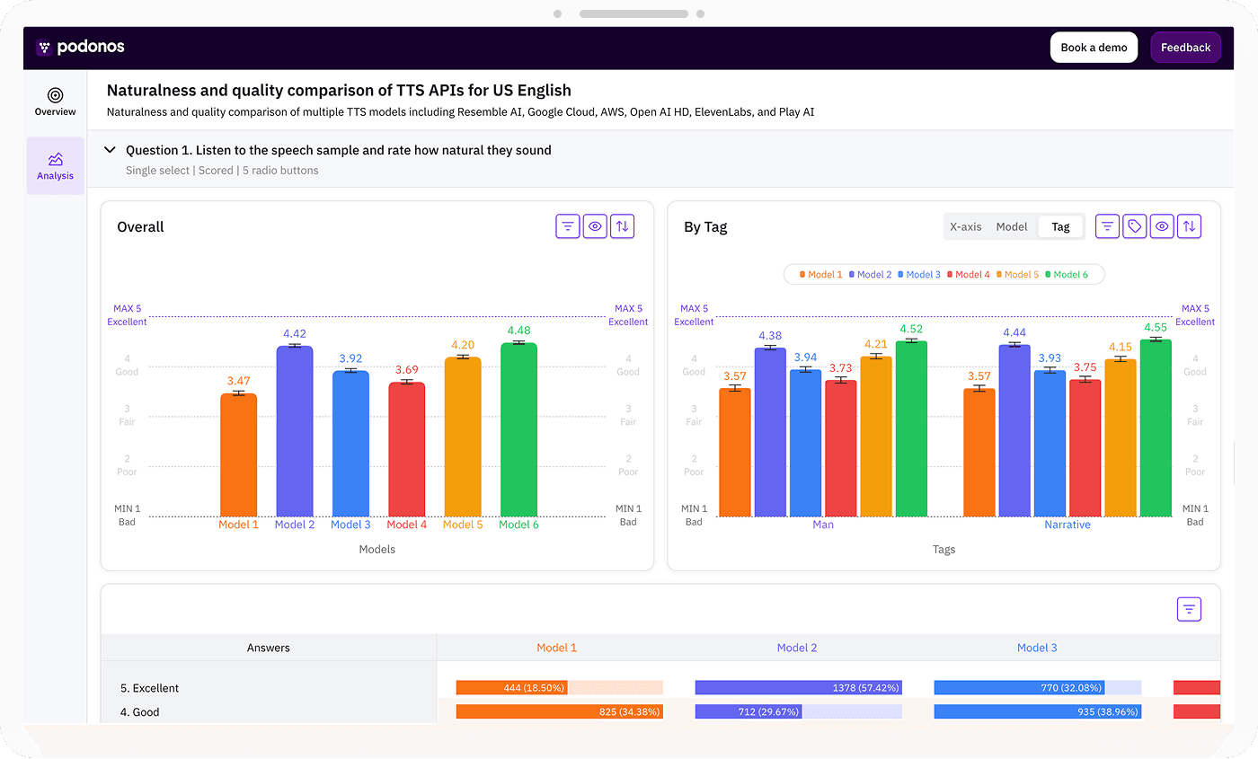Collapse the Question 1 section chevron
The image size is (1258, 759).
tap(111, 150)
